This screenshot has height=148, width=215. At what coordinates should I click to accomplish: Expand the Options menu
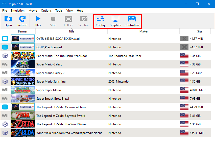[46, 11]
